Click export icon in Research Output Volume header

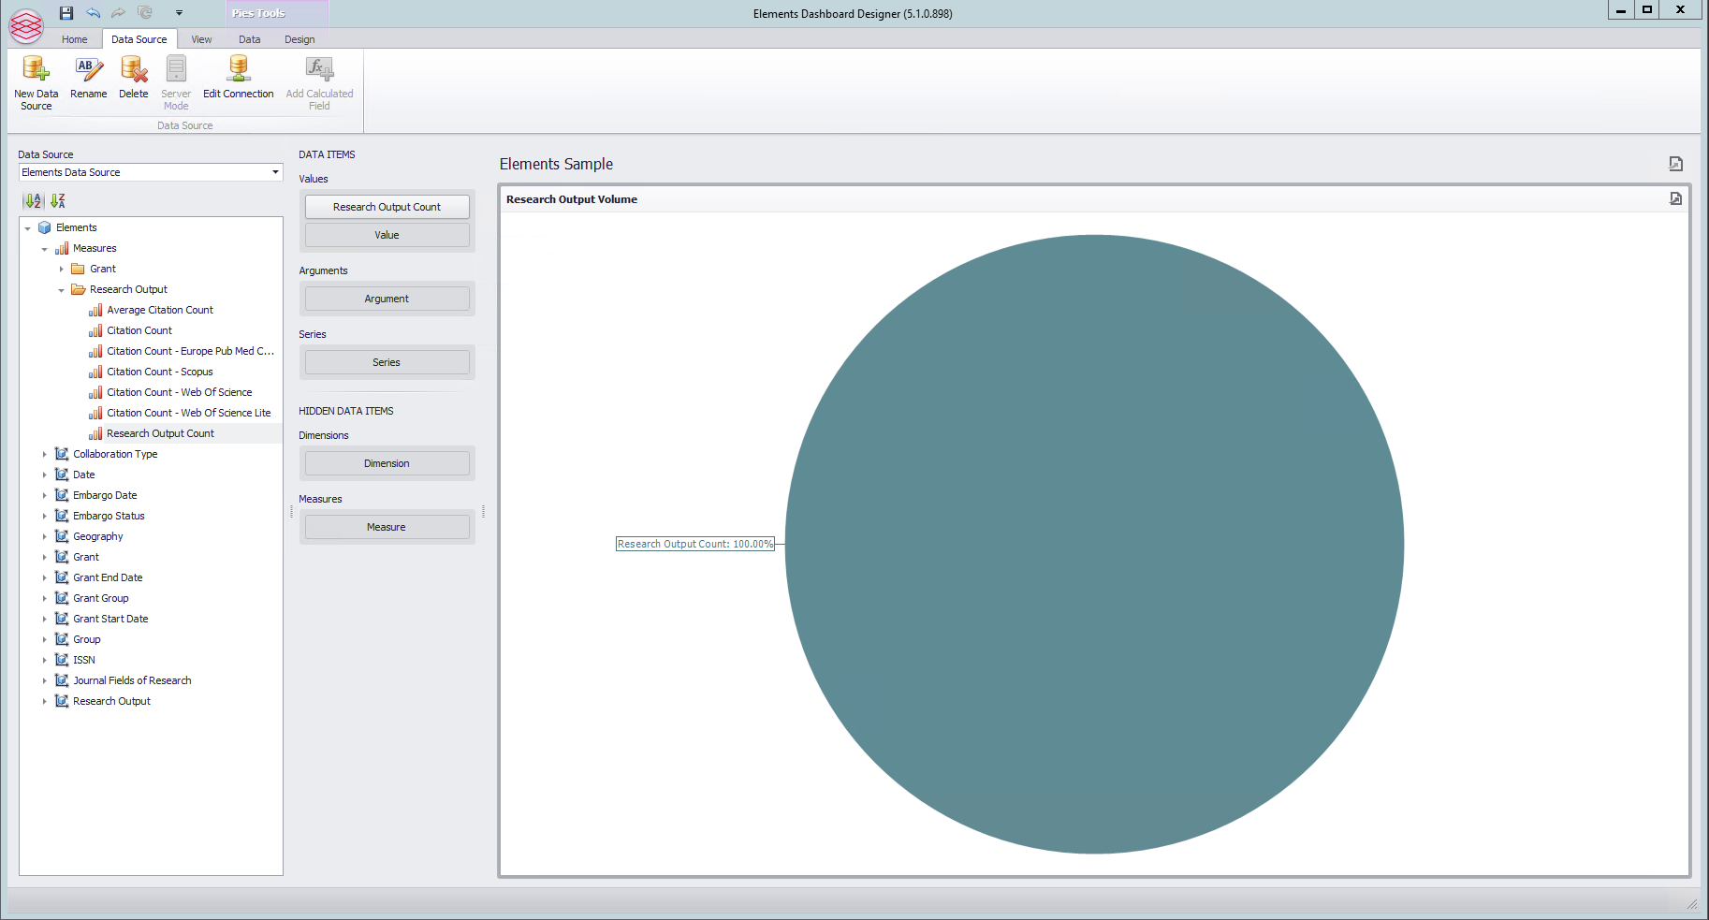pos(1675,199)
